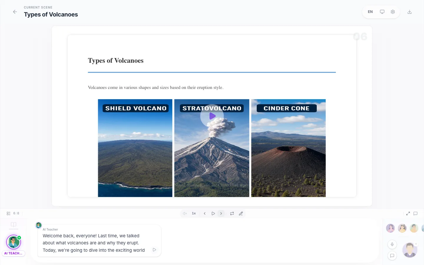424x265 pixels.
Task: Enter fullscreen with expand arrows icon
Action: coord(408,213)
